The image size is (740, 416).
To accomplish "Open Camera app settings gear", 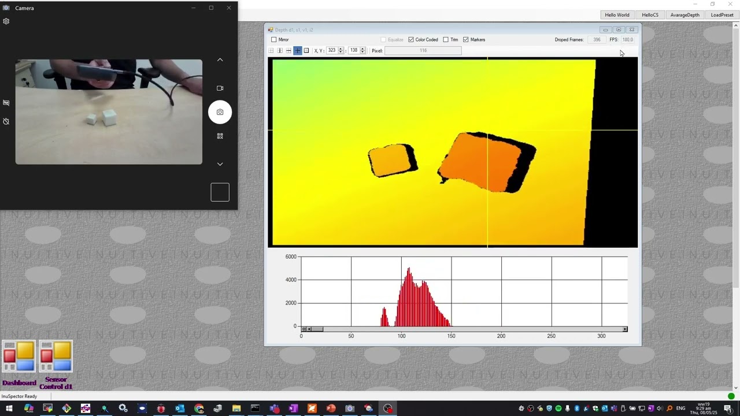I will point(6,21).
